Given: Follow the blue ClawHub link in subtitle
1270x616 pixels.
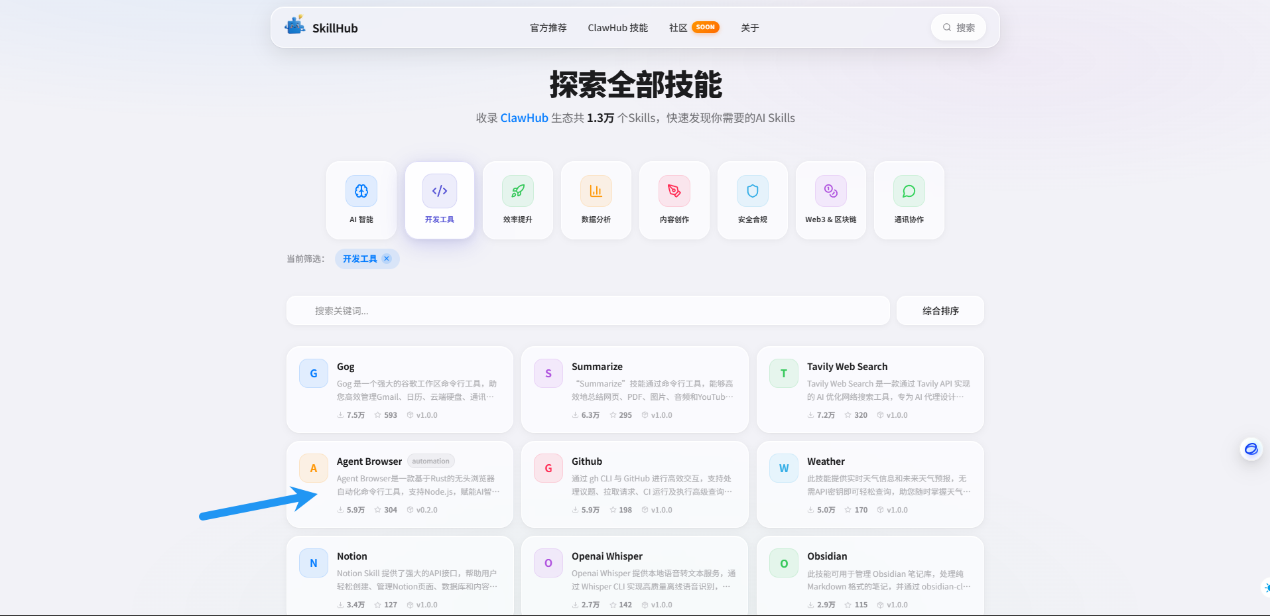Looking at the screenshot, I should pos(524,118).
